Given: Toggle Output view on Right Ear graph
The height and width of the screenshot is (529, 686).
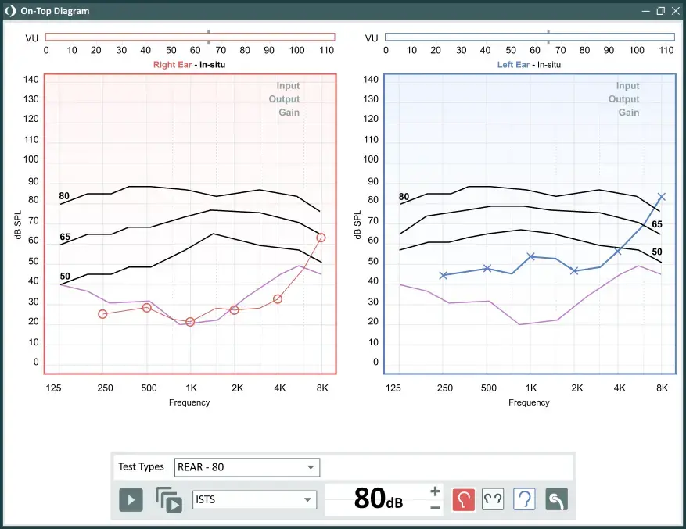Looking at the screenshot, I should [x=284, y=99].
